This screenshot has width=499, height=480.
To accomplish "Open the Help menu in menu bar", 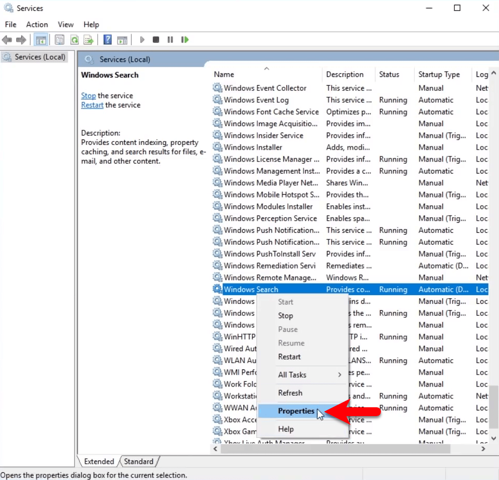I will tap(91, 24).
